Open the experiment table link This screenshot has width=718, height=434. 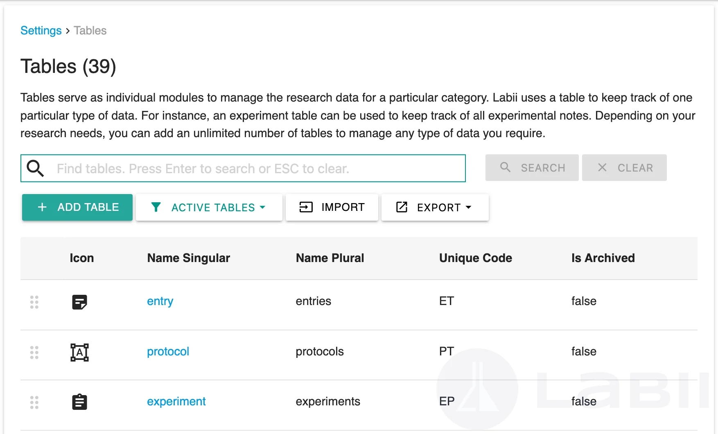[176, 402]
